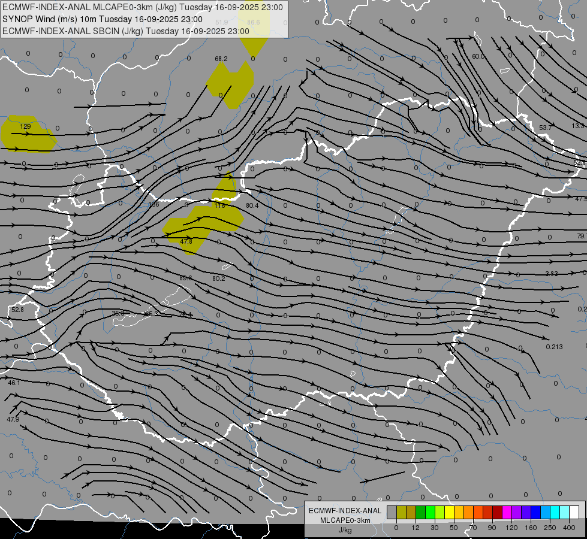Image resolution: width=587 pixels, height=539 pixels.
Task: Click the legend tick label 12
Action: pyautogui.click(x=416, y=528)
